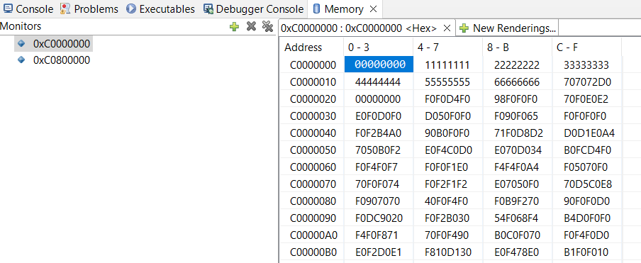Image resolution: width=641 pixels, height=263 pixels.
Task: Select memory cell E070D034
Action: click(x=517, y=150)
